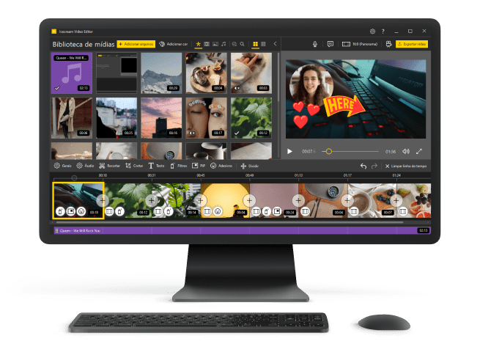
Task: Filter library by audio files
Action: [224, 44]
